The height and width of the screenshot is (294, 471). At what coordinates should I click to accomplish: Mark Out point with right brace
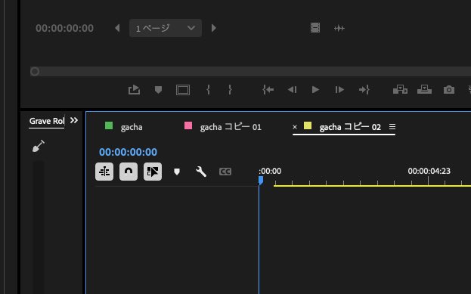point(230,89)
